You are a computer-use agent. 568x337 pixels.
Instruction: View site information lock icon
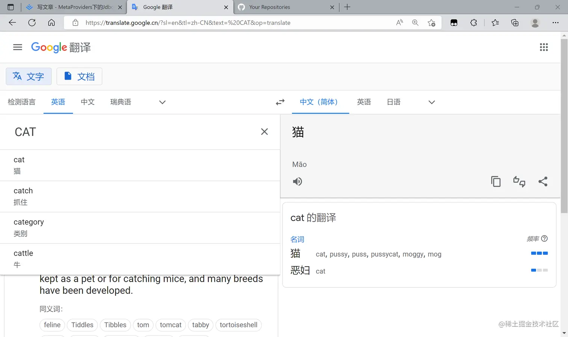(x=76, y=23)
